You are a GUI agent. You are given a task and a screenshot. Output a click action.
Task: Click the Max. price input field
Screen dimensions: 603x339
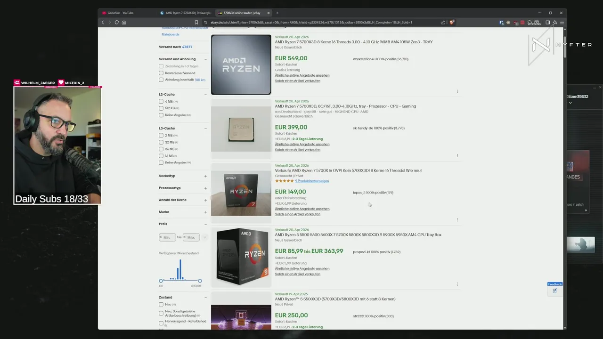(191, 237)
